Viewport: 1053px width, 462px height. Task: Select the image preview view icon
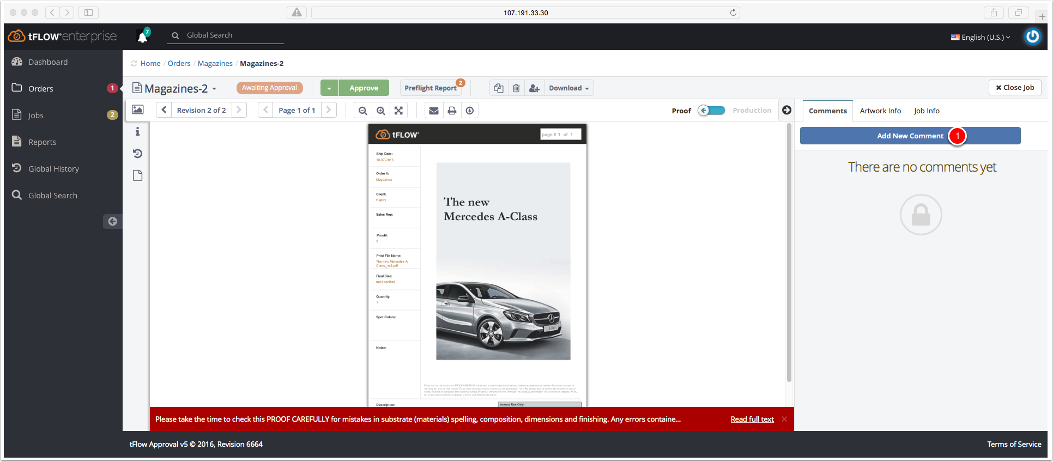pyautogui.click(x=138, y=110)
